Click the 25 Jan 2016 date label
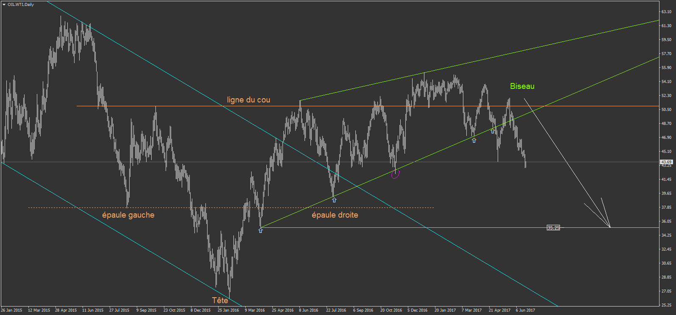 coord(228,310)
